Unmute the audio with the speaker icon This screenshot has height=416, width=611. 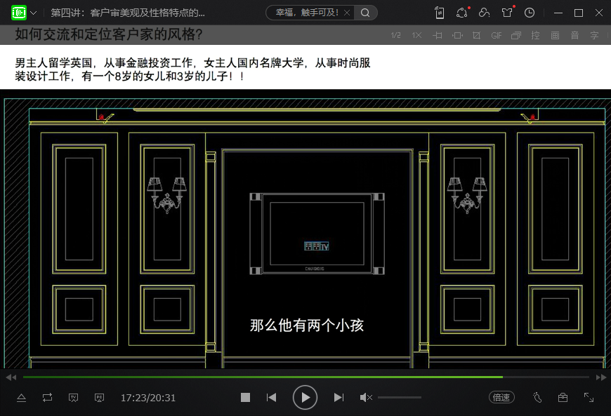(366, 398)
